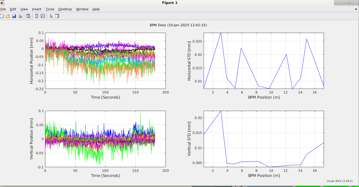Click the Help menu
The width and height of the screenshot is (359, 187).
point(96,9)
